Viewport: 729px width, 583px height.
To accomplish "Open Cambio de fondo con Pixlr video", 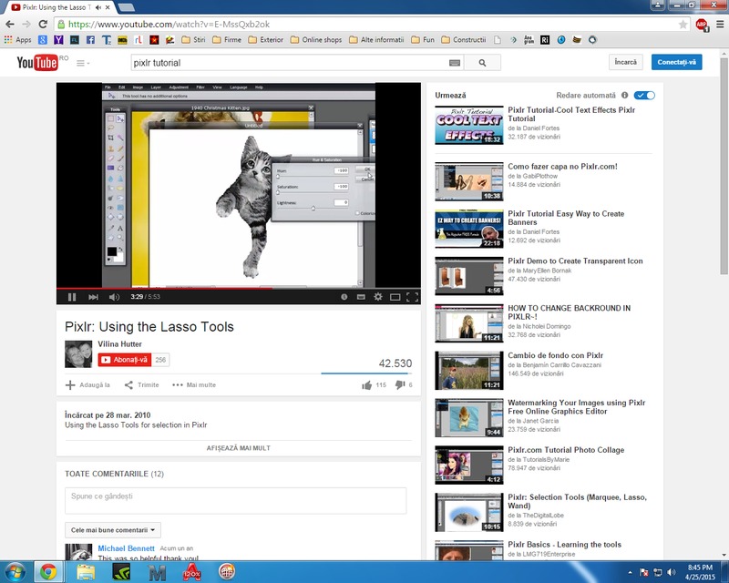I will click(x=556, y=355).
